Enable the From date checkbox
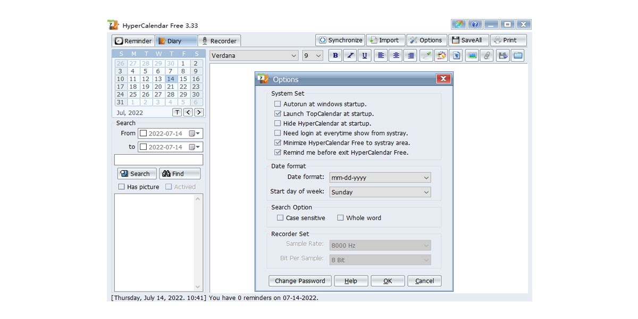Image resolution: width=638 pixels, height=319 pixels. pyautogui.click(x=143, y=133)
